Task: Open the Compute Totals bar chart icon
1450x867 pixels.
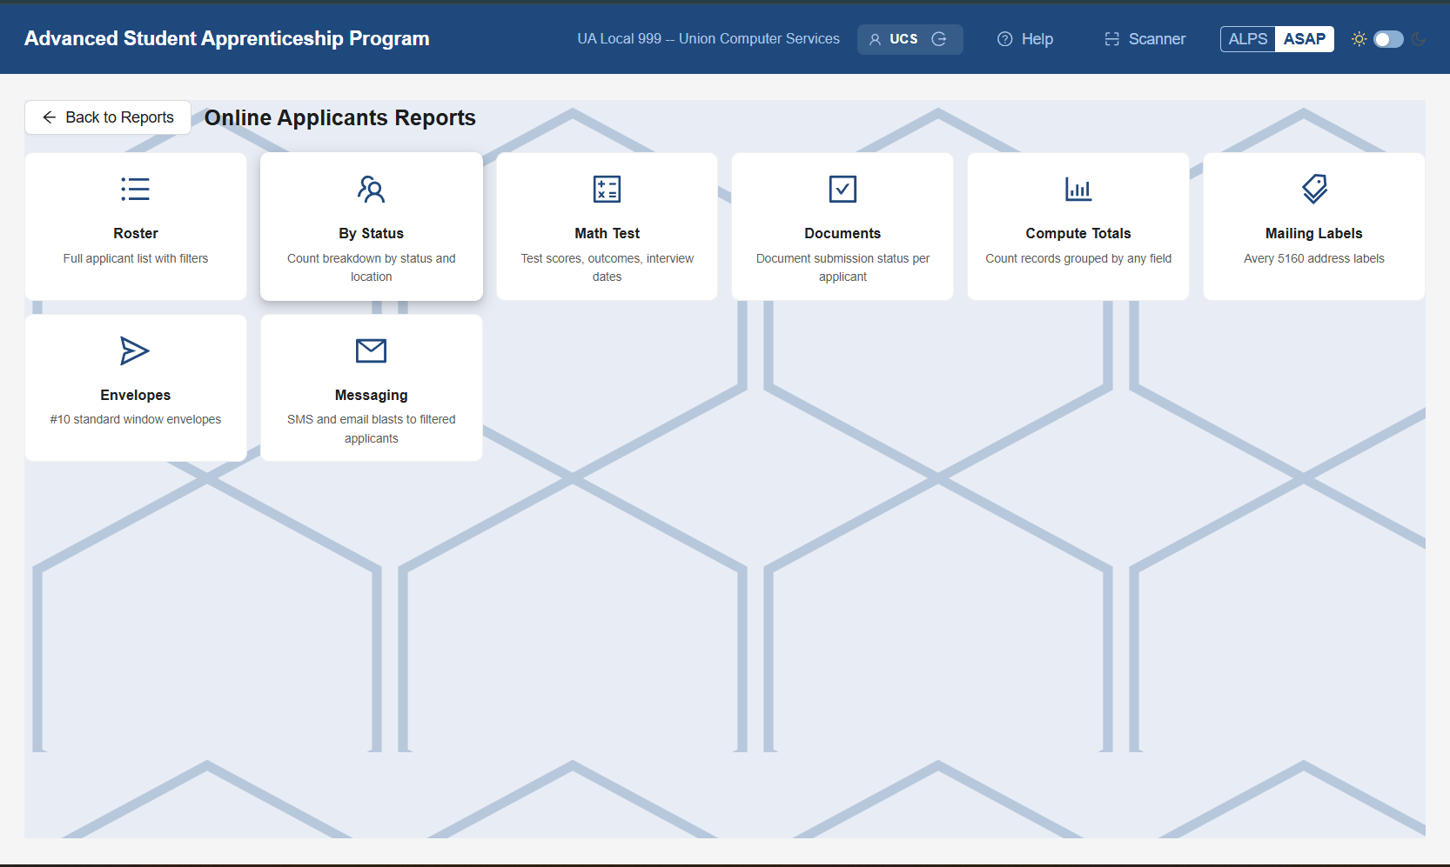Action: pos(1078,189)
